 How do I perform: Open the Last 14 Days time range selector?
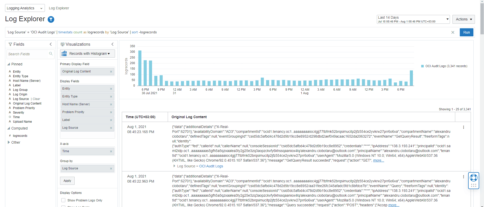tap(413, 19)
